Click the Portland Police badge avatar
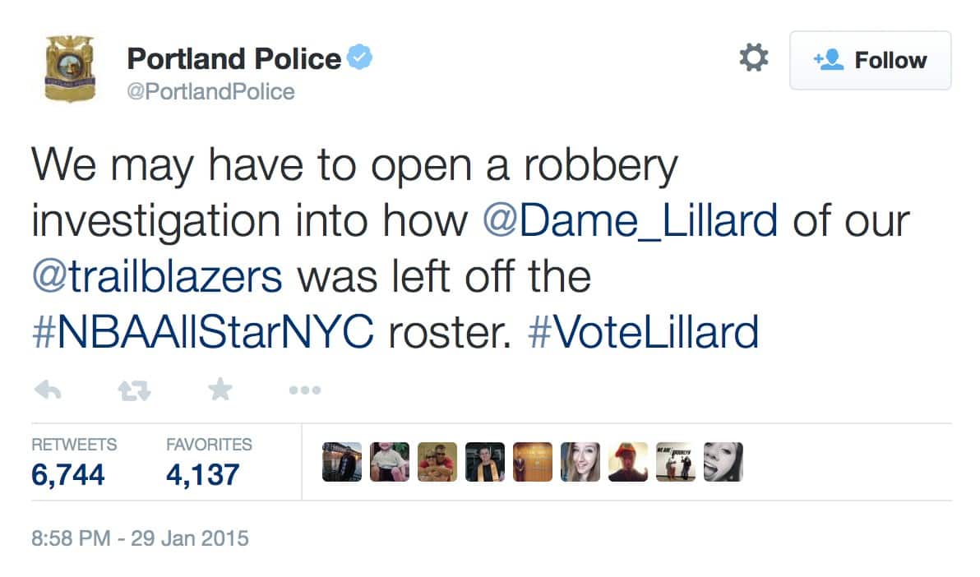Screen dimensions: 980x577 click(70, 70)
